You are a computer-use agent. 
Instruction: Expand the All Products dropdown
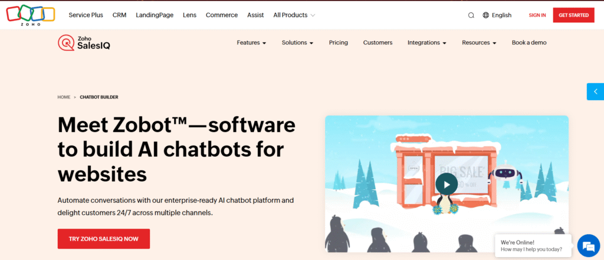(x=294, y=15)
